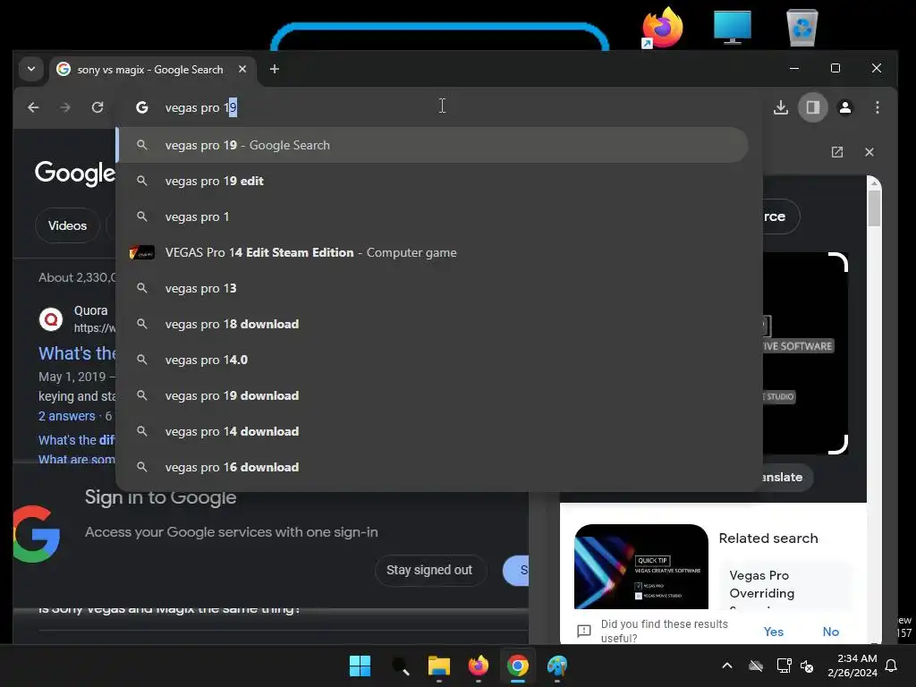The image size is (916, 687).
Task: Select suggestion 'vegas pro 13'
Action: [x=432, y=288]
